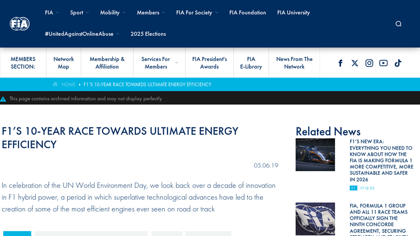
Task: Open the search magnifier icon
Action: (398, 24)
